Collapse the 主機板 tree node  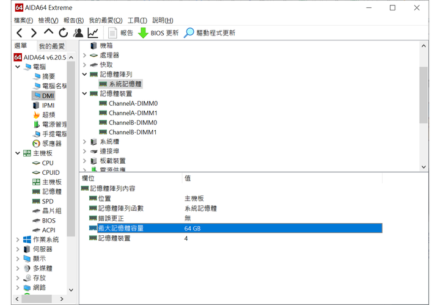(x=18, y=153)
